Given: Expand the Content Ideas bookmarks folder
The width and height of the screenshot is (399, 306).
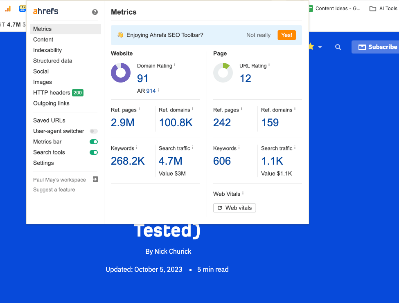Looking at the screenshot, I should coord(311,8).
